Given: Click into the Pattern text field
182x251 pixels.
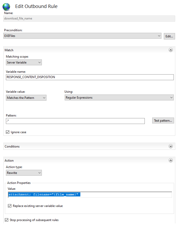Looking at the screenshot, I should [75, 121].
